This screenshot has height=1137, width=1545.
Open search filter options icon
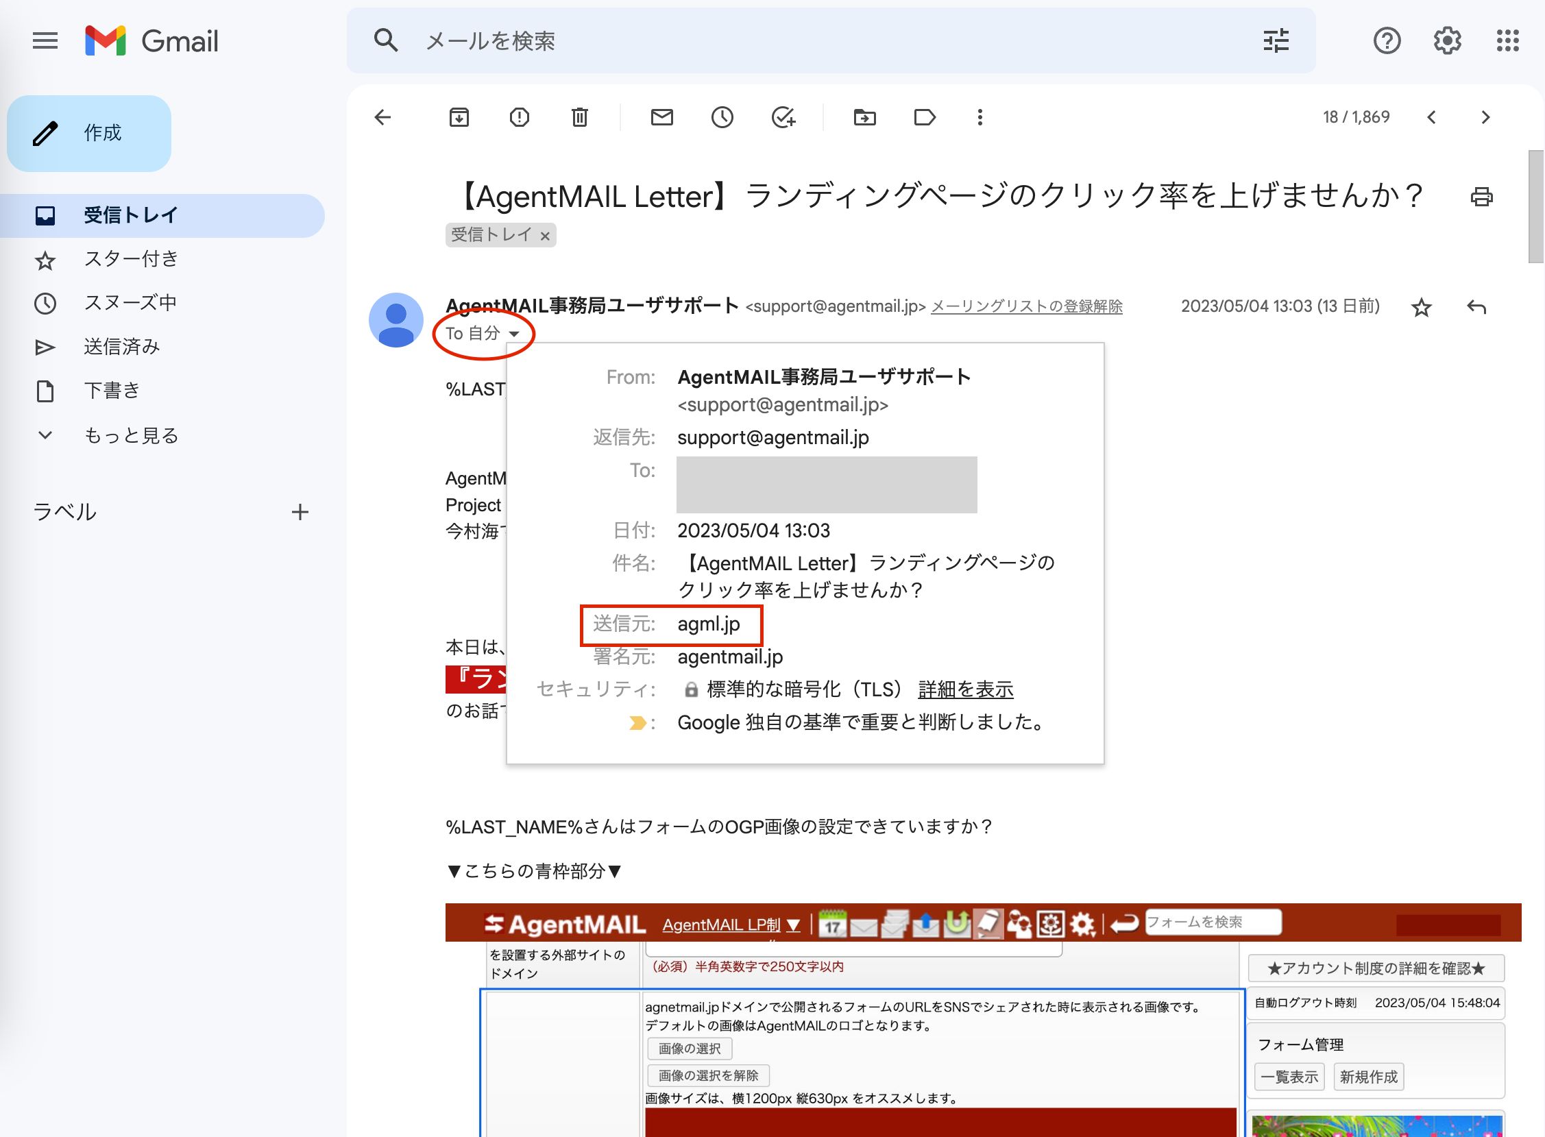(x=1276, y=40)
